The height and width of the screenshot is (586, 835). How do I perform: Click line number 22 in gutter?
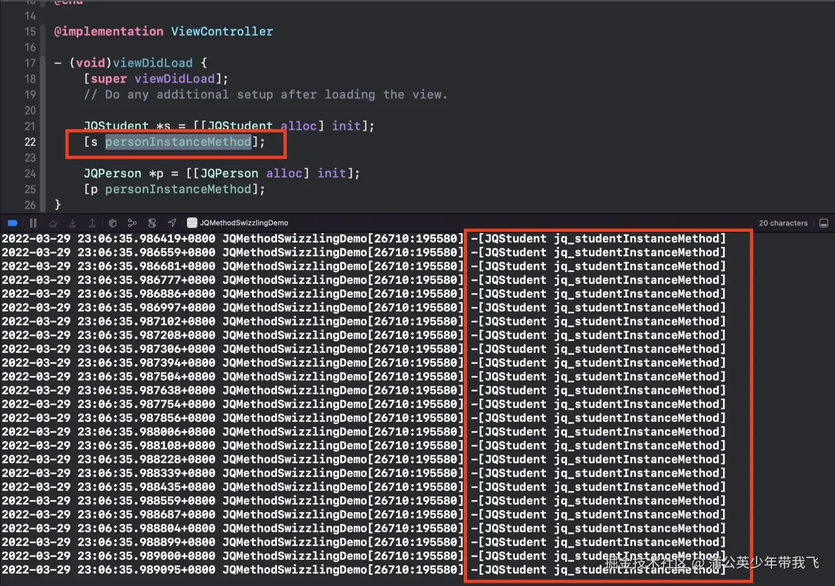pos(30,142)
